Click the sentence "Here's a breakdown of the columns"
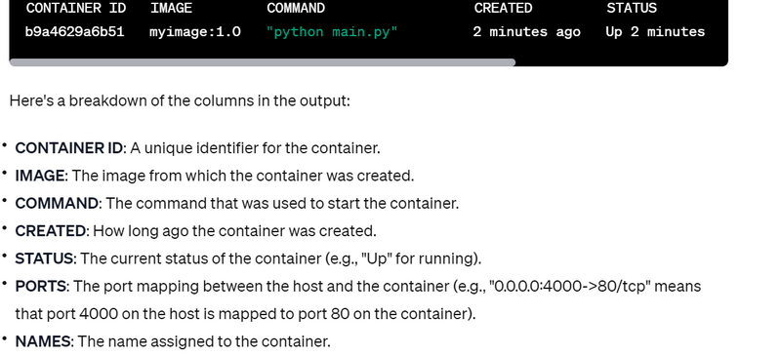The image size is (781, 356). tap(180, 101)
